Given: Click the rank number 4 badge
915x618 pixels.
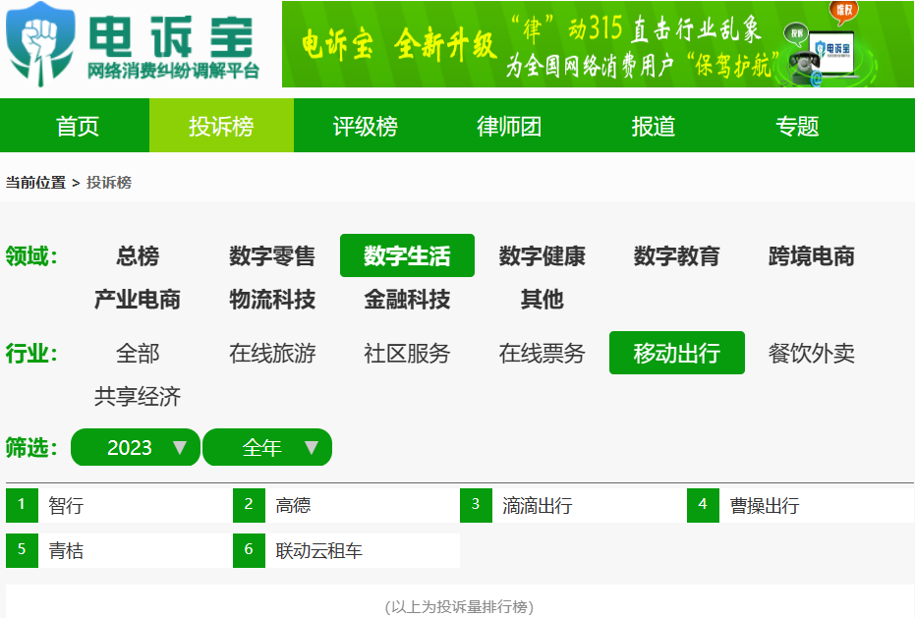Looking at the screenshot, I should pyautogui.click(x=703, y=505).
